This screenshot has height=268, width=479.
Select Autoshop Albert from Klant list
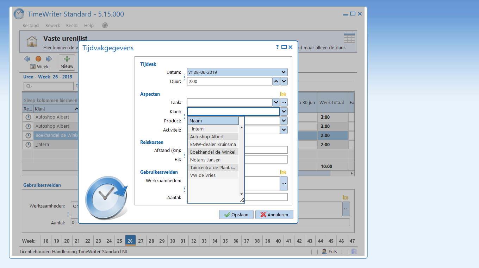(x=213, y=136)
